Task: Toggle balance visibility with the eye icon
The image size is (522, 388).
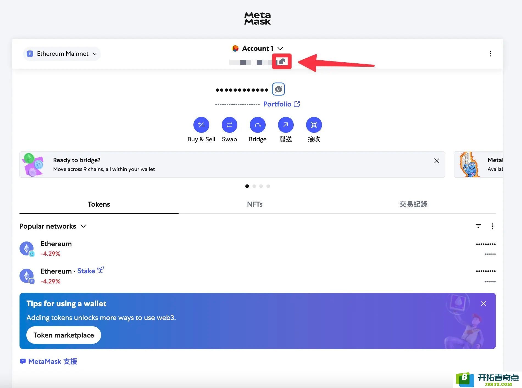Action: (278, 89)
